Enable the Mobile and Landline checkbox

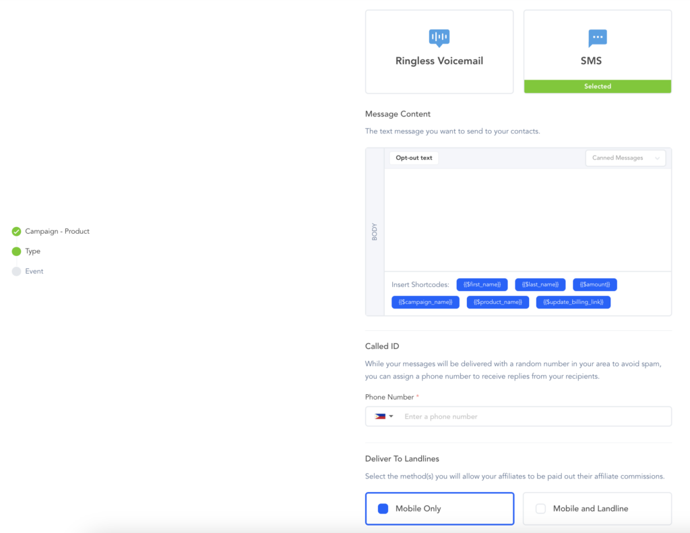[x=540, y=509]
